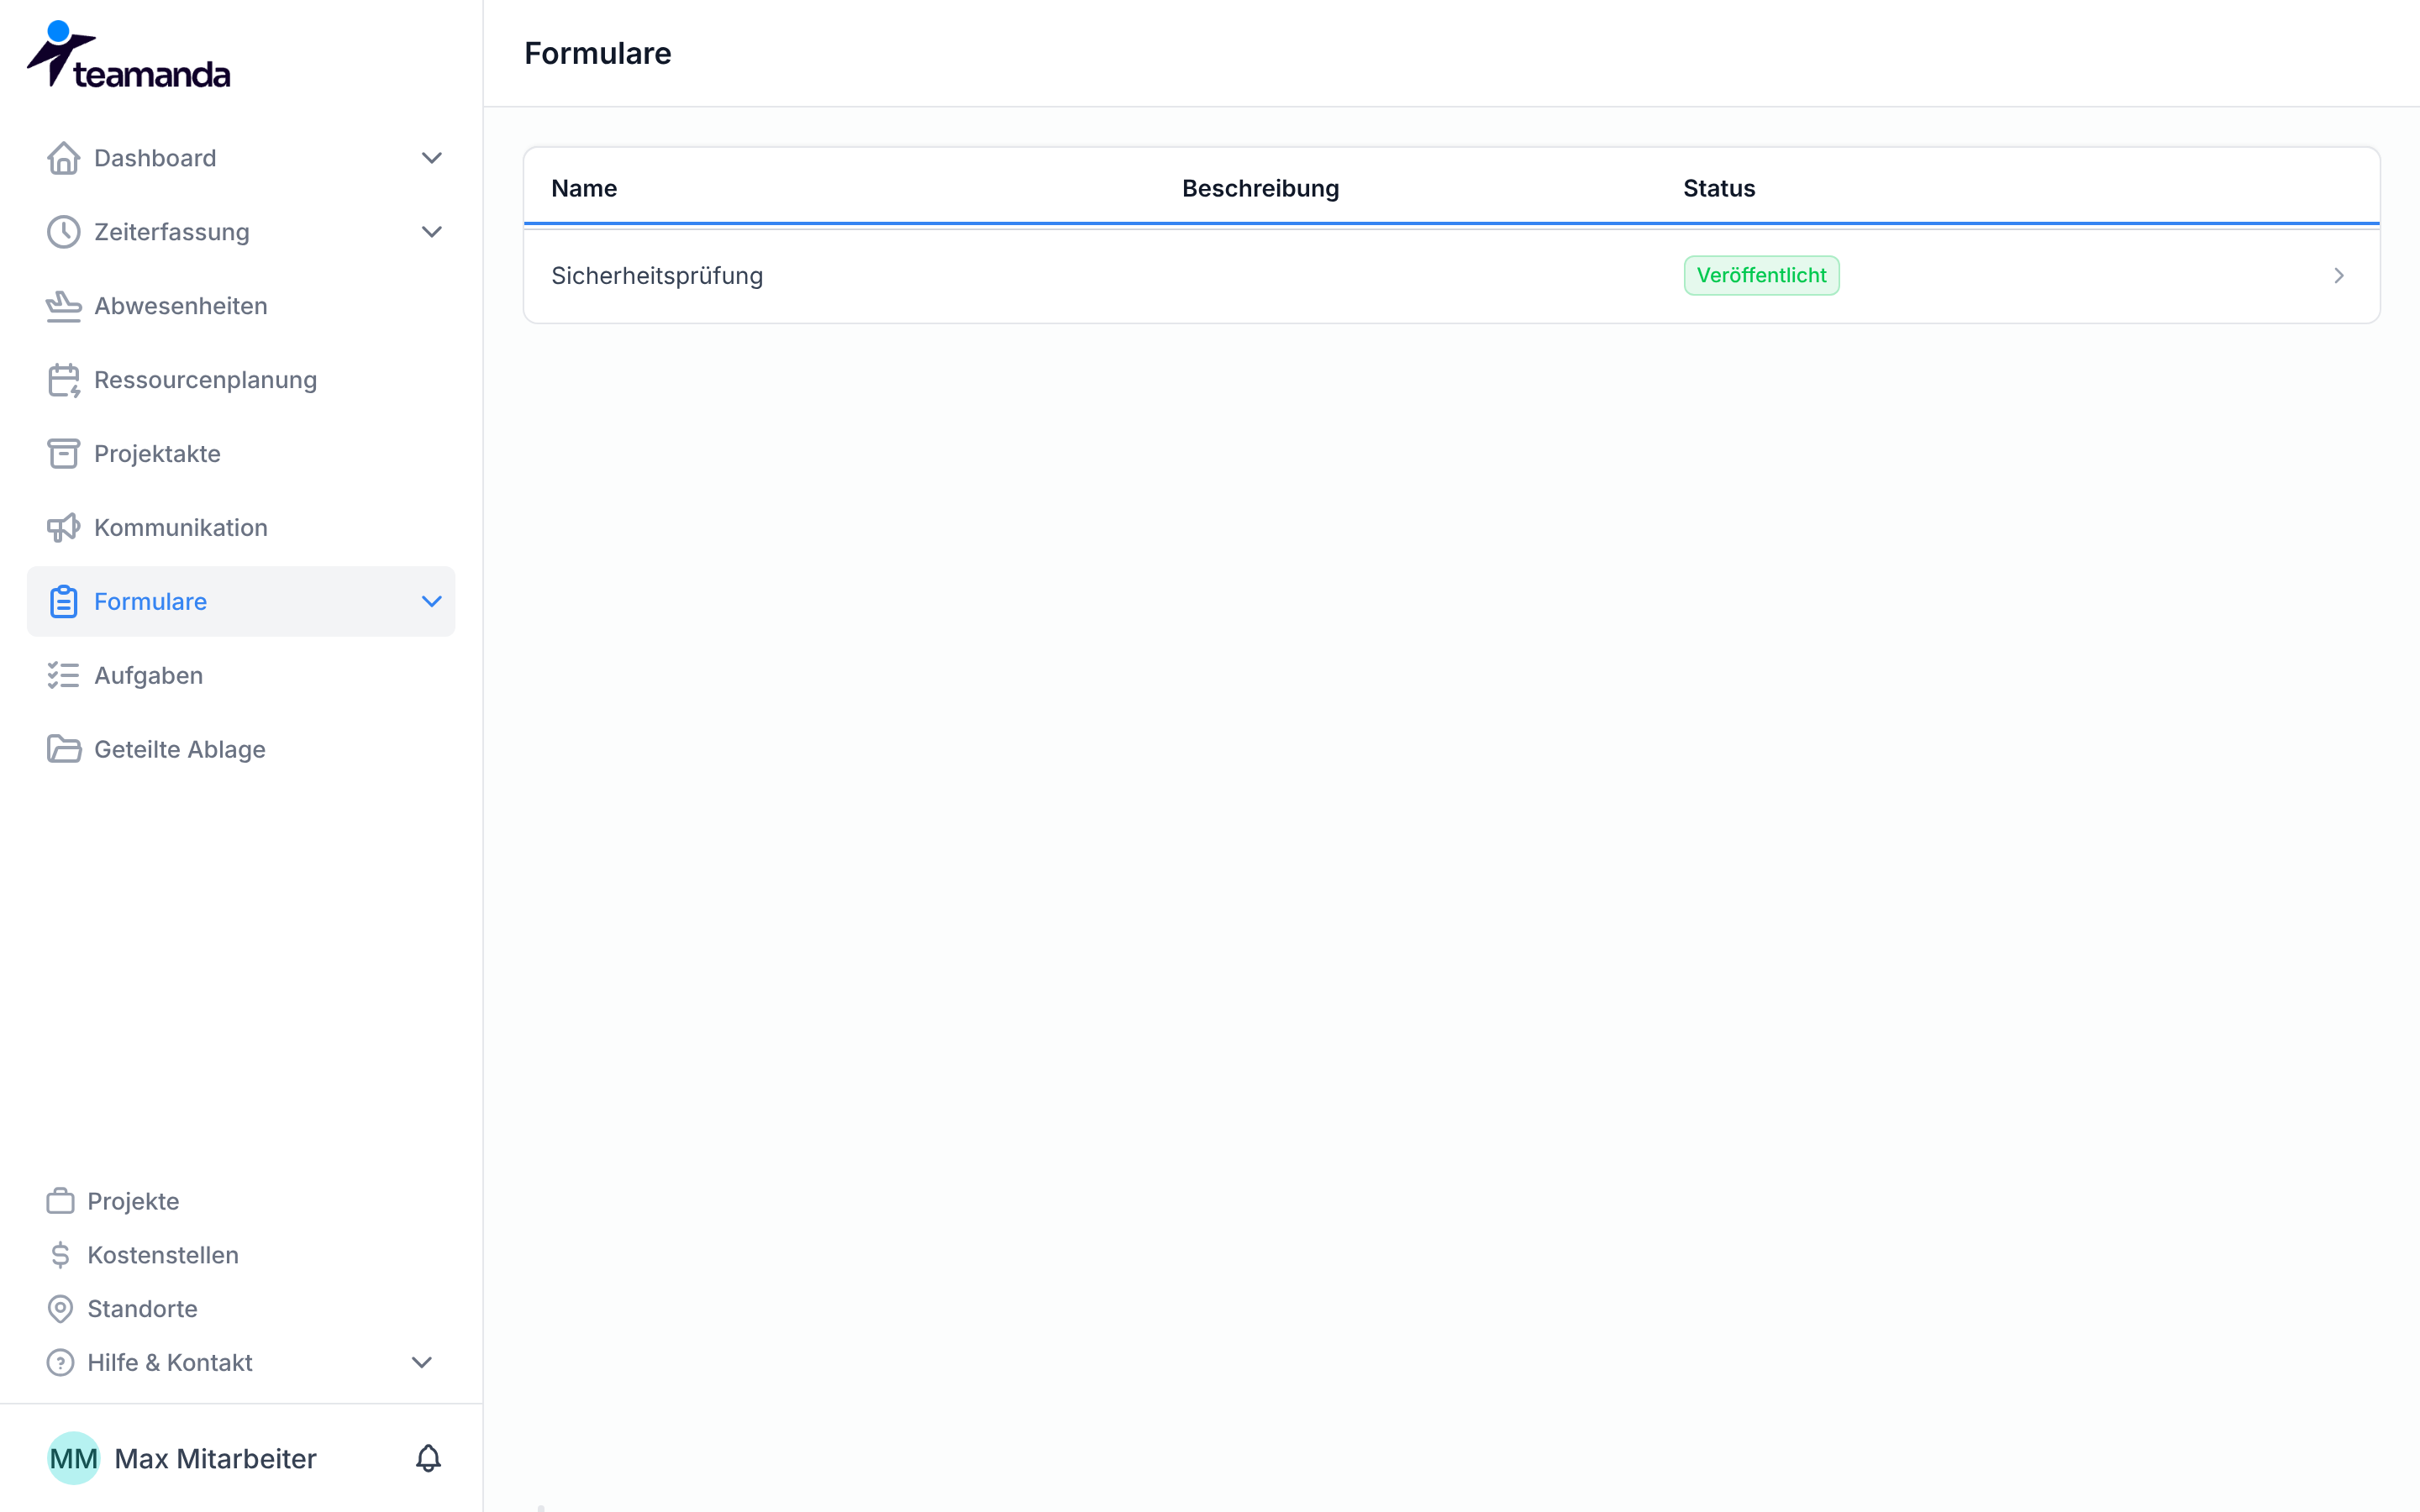This screenshot has width=2420, height=1512.
Task: Click the Name column header
Action: click(584, 188)
